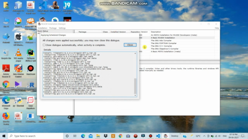Image resolution: width=248 pixels, height=139 pixels.
Task: Open File Explorer from the taskbar
Action: tap(98, 136)
